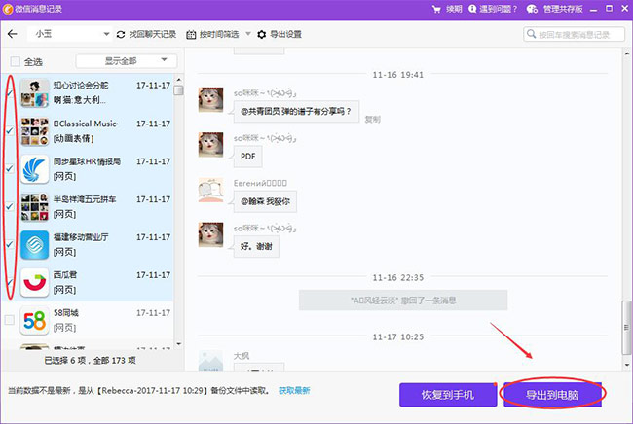This screenshot has width=634, height=425.
Task: Click 找回聊天记录 in the toolbar
Action: pyautogui.click(x=153, y=35)
